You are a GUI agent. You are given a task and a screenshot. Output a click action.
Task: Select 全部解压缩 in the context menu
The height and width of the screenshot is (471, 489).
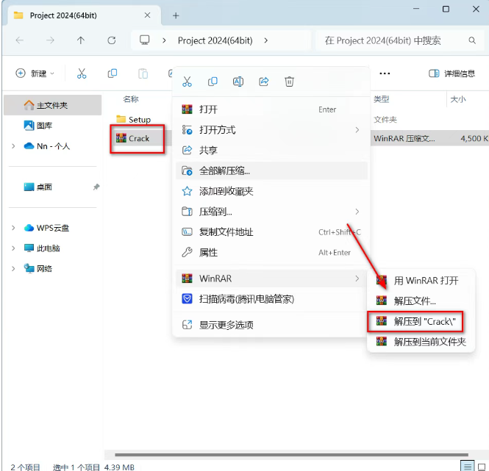[224, 170]
